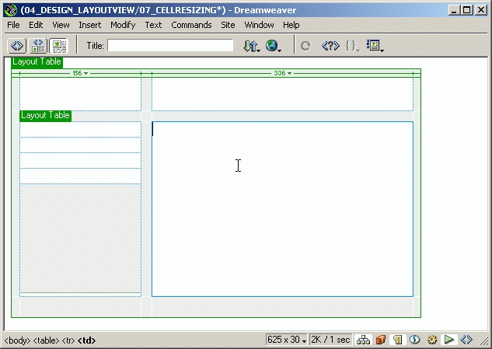Click the first row cell in nested layout table

80,129
